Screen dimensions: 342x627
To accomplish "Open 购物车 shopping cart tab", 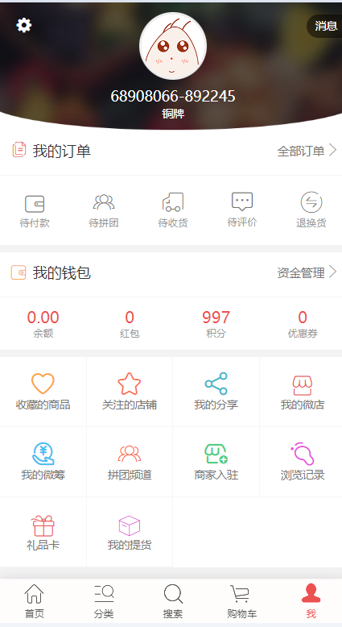I will click(242, 601).
